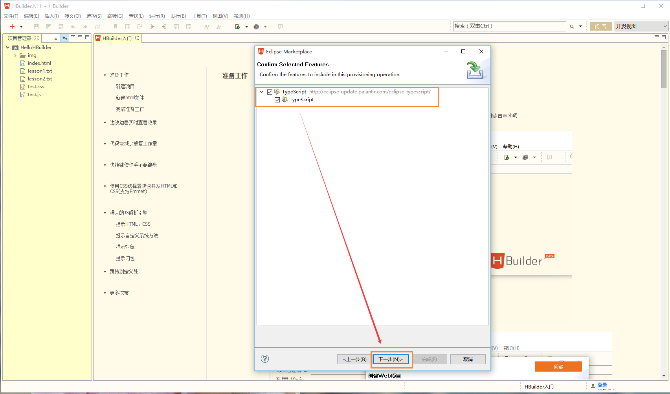Collapse the TypeScript entry with its chevron
Viewport: 670px width, 394px height.
(262, 91)
